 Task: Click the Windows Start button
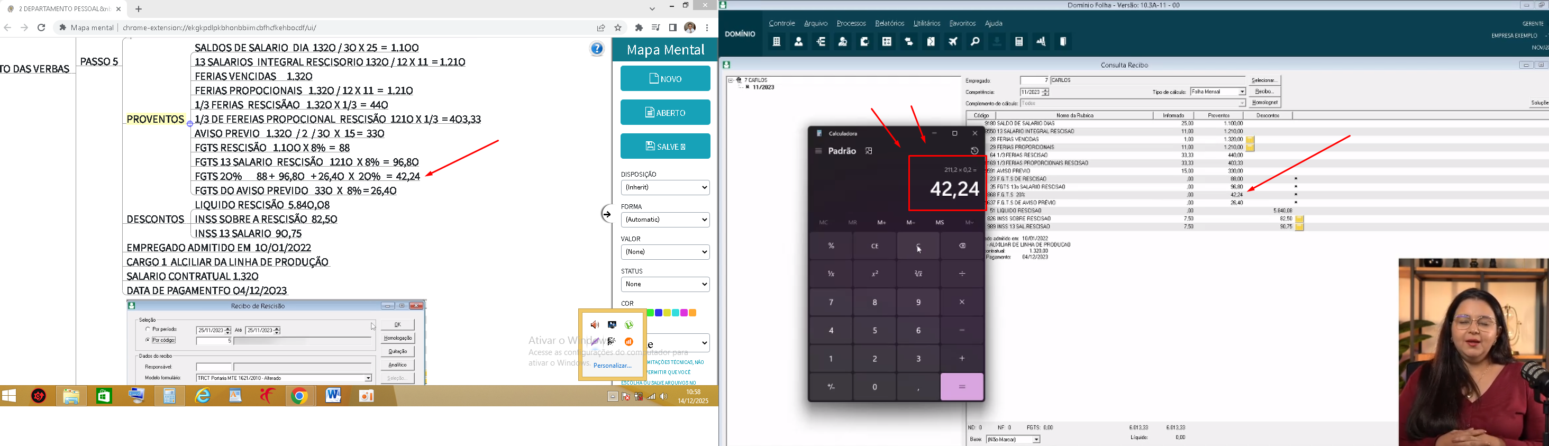tap(9, 396)
